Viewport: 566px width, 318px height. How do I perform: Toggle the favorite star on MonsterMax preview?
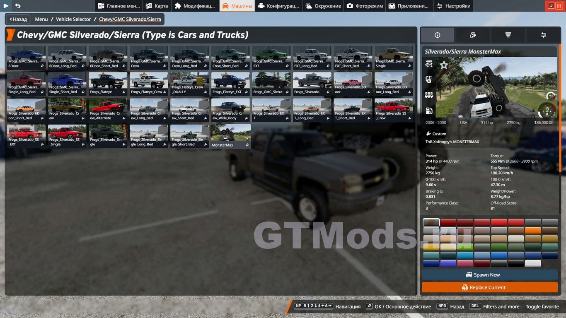444,65
